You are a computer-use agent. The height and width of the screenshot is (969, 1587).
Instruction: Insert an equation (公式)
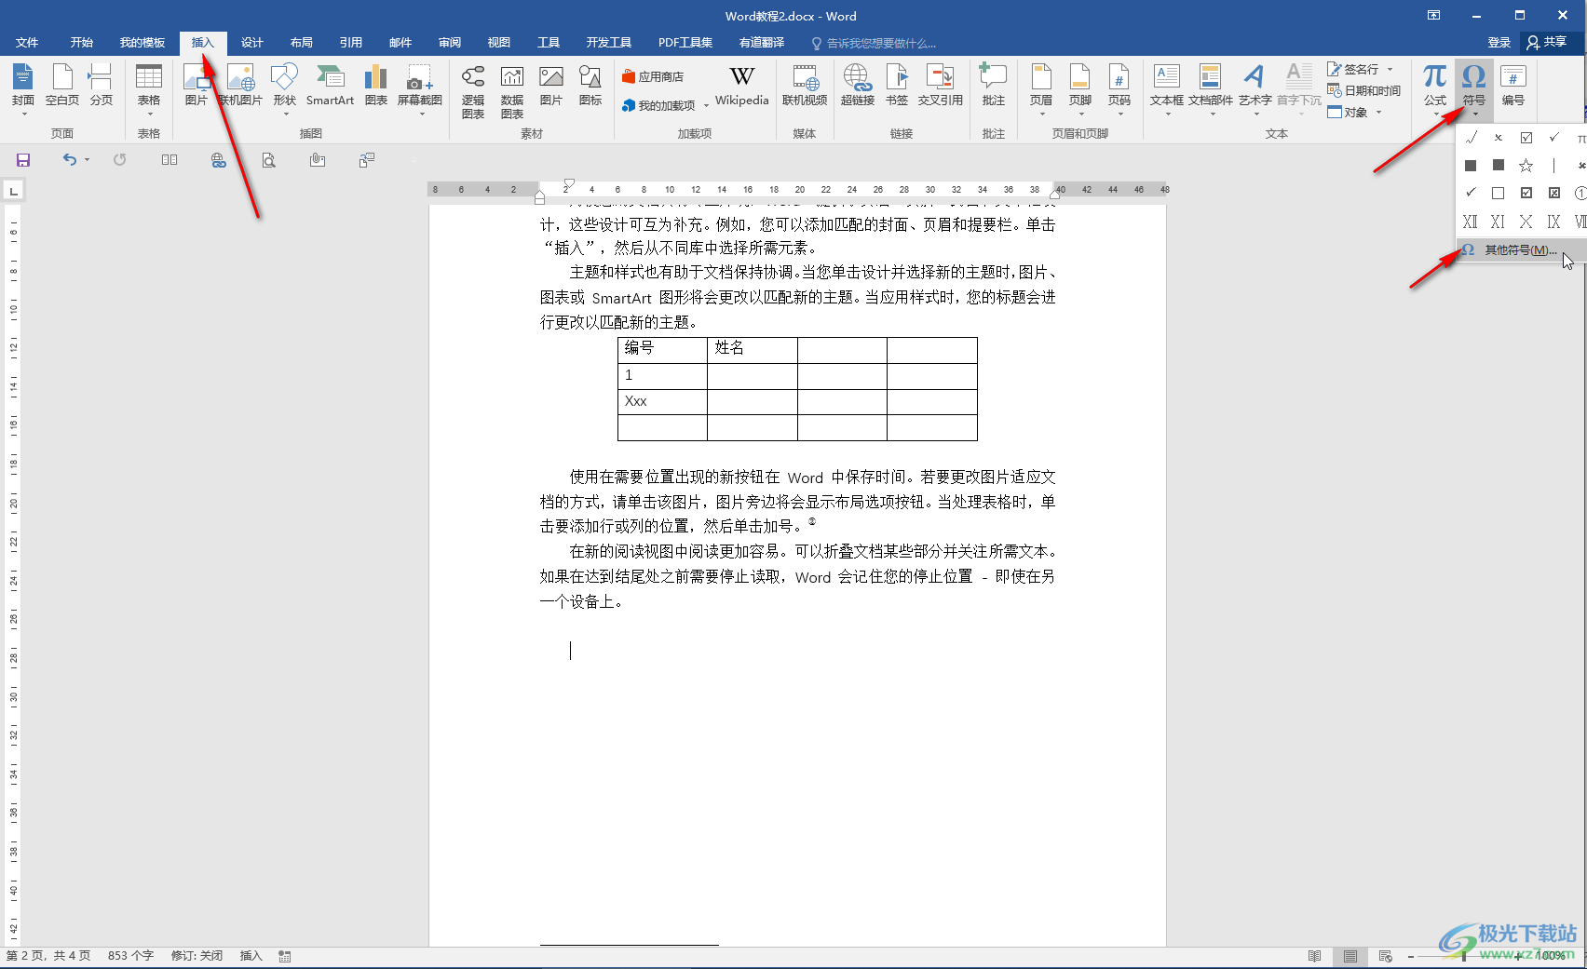pos(1435,88)
